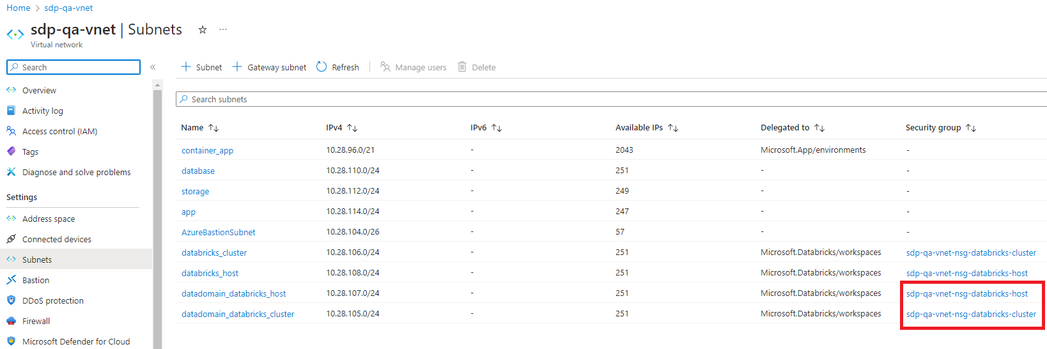1047x349 pixels.
Task: Open sdp-qa-vnet-nsg-databricks-host for datadomain_databricks_host row
Action: pyautogui.click(x=966, y=293)
